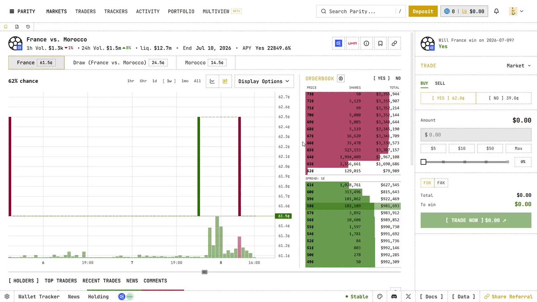
Task: Set amount with the $50 preset
Action: click(490, 149)
